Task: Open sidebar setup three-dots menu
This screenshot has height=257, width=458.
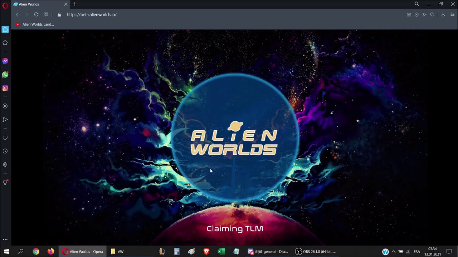Action: pos(5,240)
